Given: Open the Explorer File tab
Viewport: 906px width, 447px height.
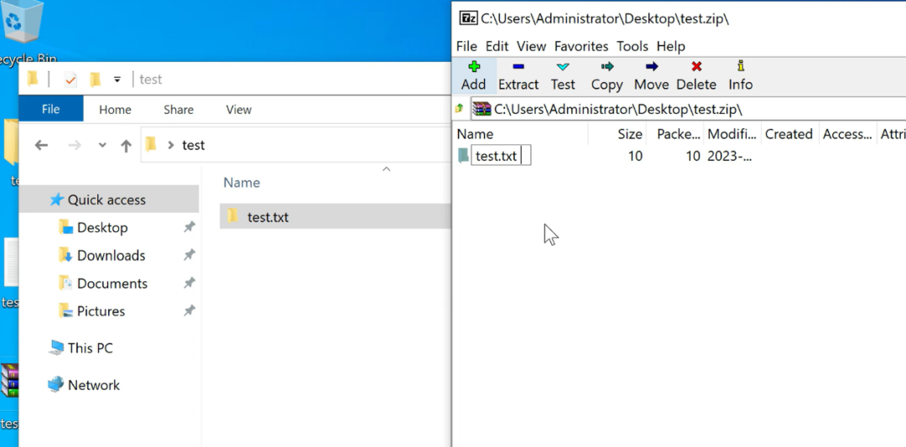Looking at the screenshot, I should pos(51,109).
